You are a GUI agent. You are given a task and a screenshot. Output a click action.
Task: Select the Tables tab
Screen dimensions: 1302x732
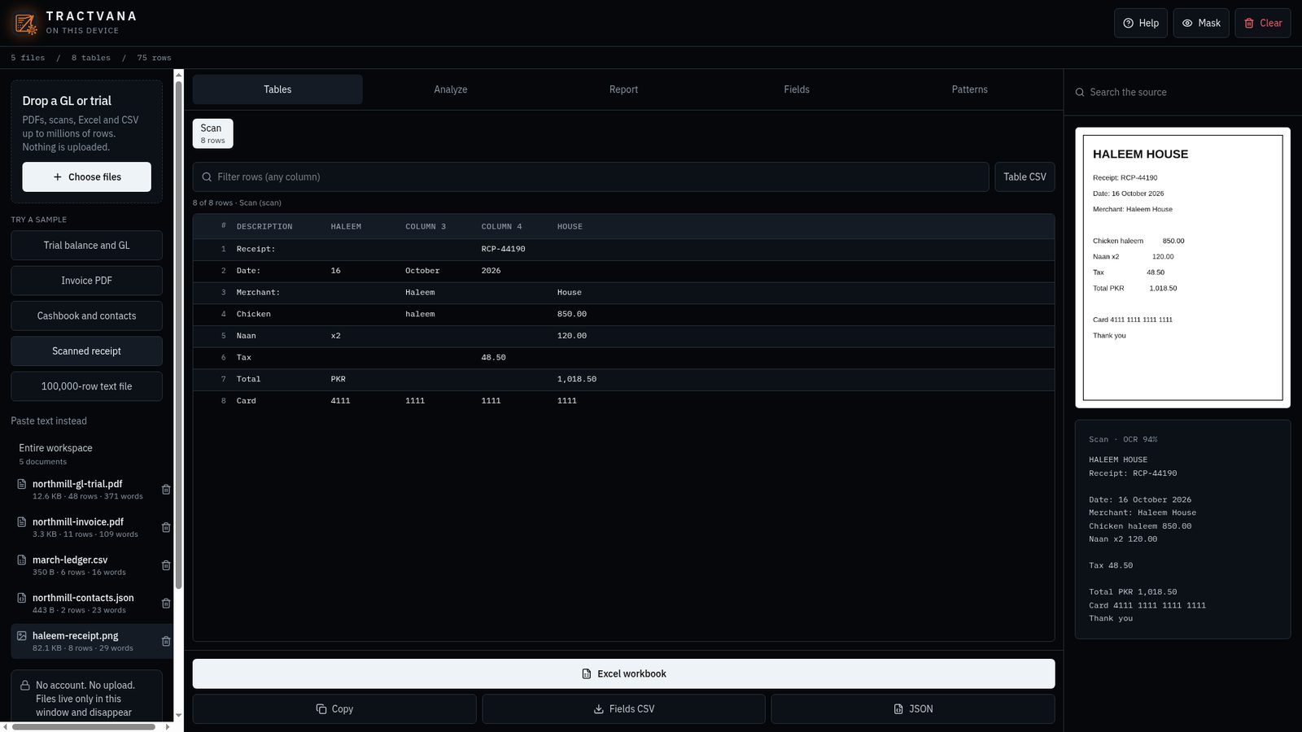[277, 89]
